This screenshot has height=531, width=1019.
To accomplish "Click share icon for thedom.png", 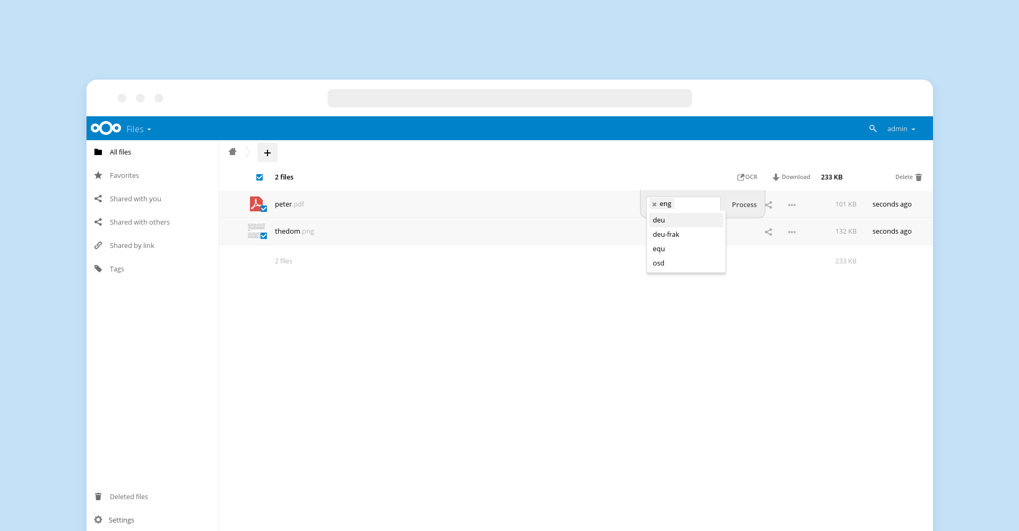I will click(x=768, y=232).
